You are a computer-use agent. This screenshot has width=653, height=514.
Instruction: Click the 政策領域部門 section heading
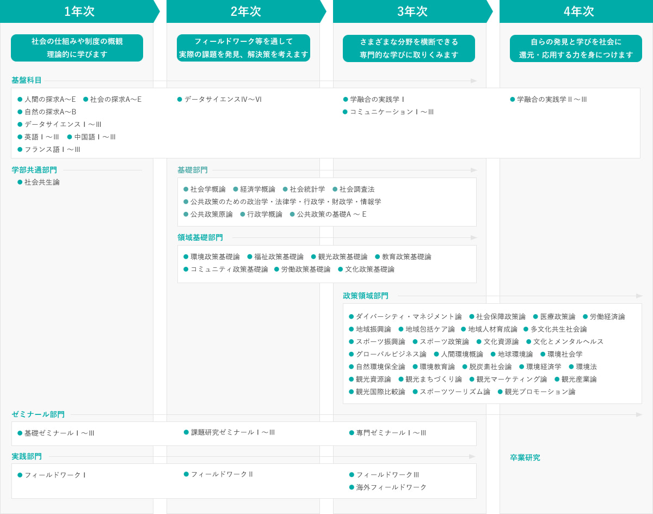pos(366,296)
